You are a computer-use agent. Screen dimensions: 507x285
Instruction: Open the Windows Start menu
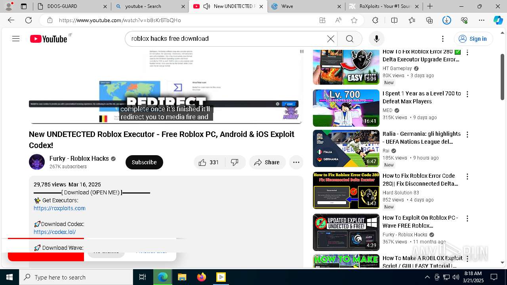point(10,277)
